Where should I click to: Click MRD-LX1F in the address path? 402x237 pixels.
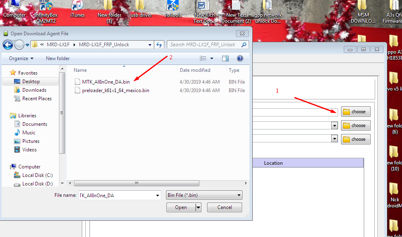[58, 45]
